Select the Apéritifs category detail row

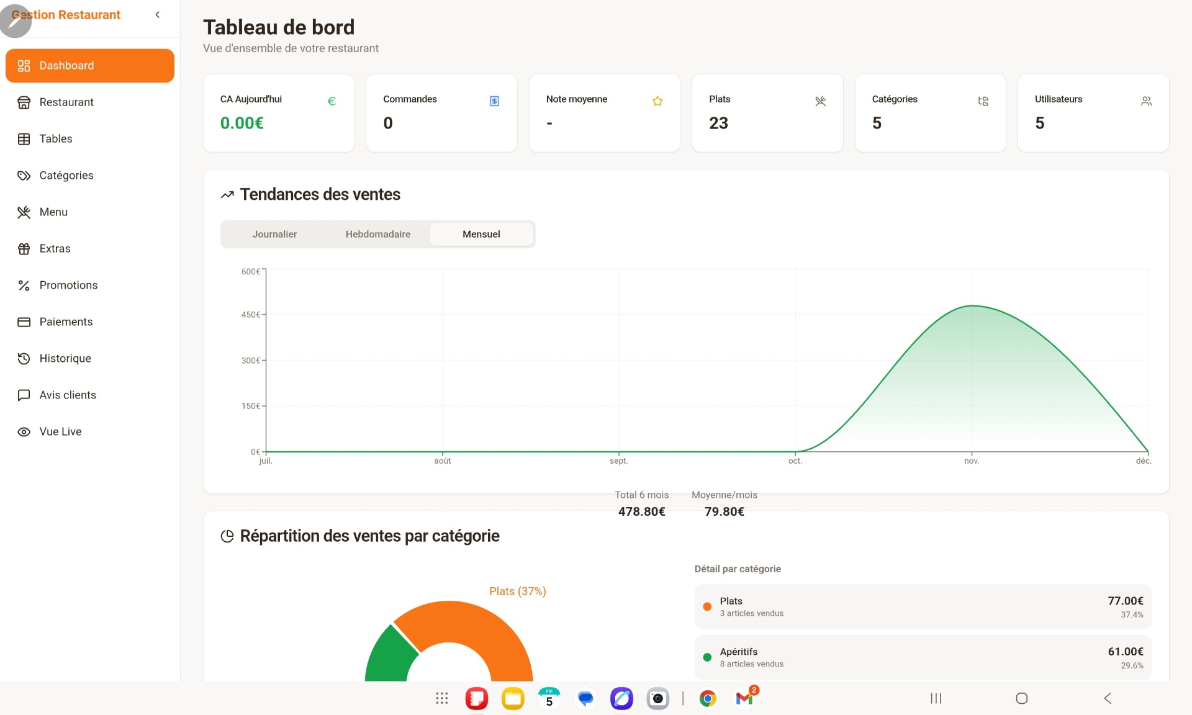click(923, 657)
